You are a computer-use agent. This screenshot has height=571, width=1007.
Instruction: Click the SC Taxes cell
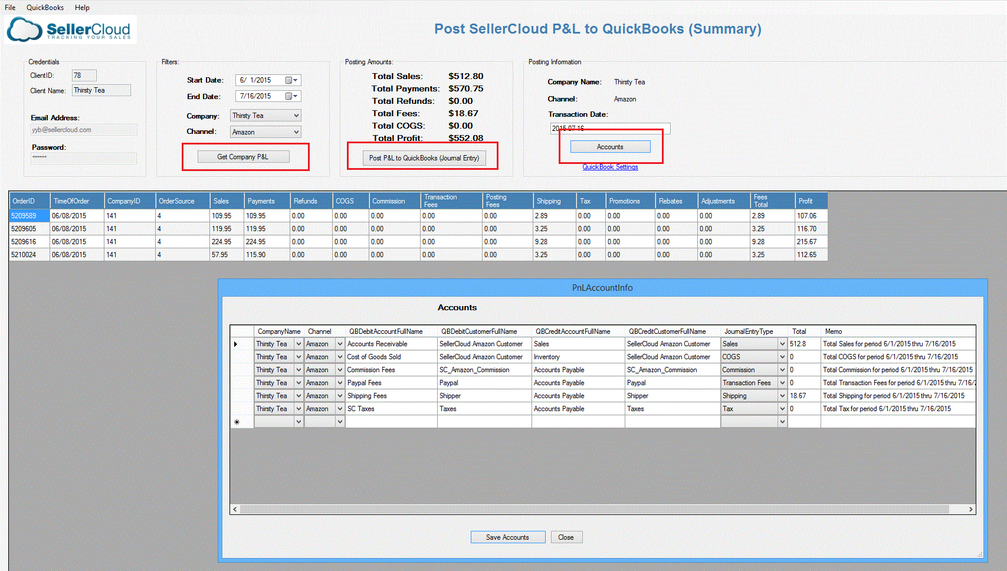pyautogui.click(x=391, y=409)
